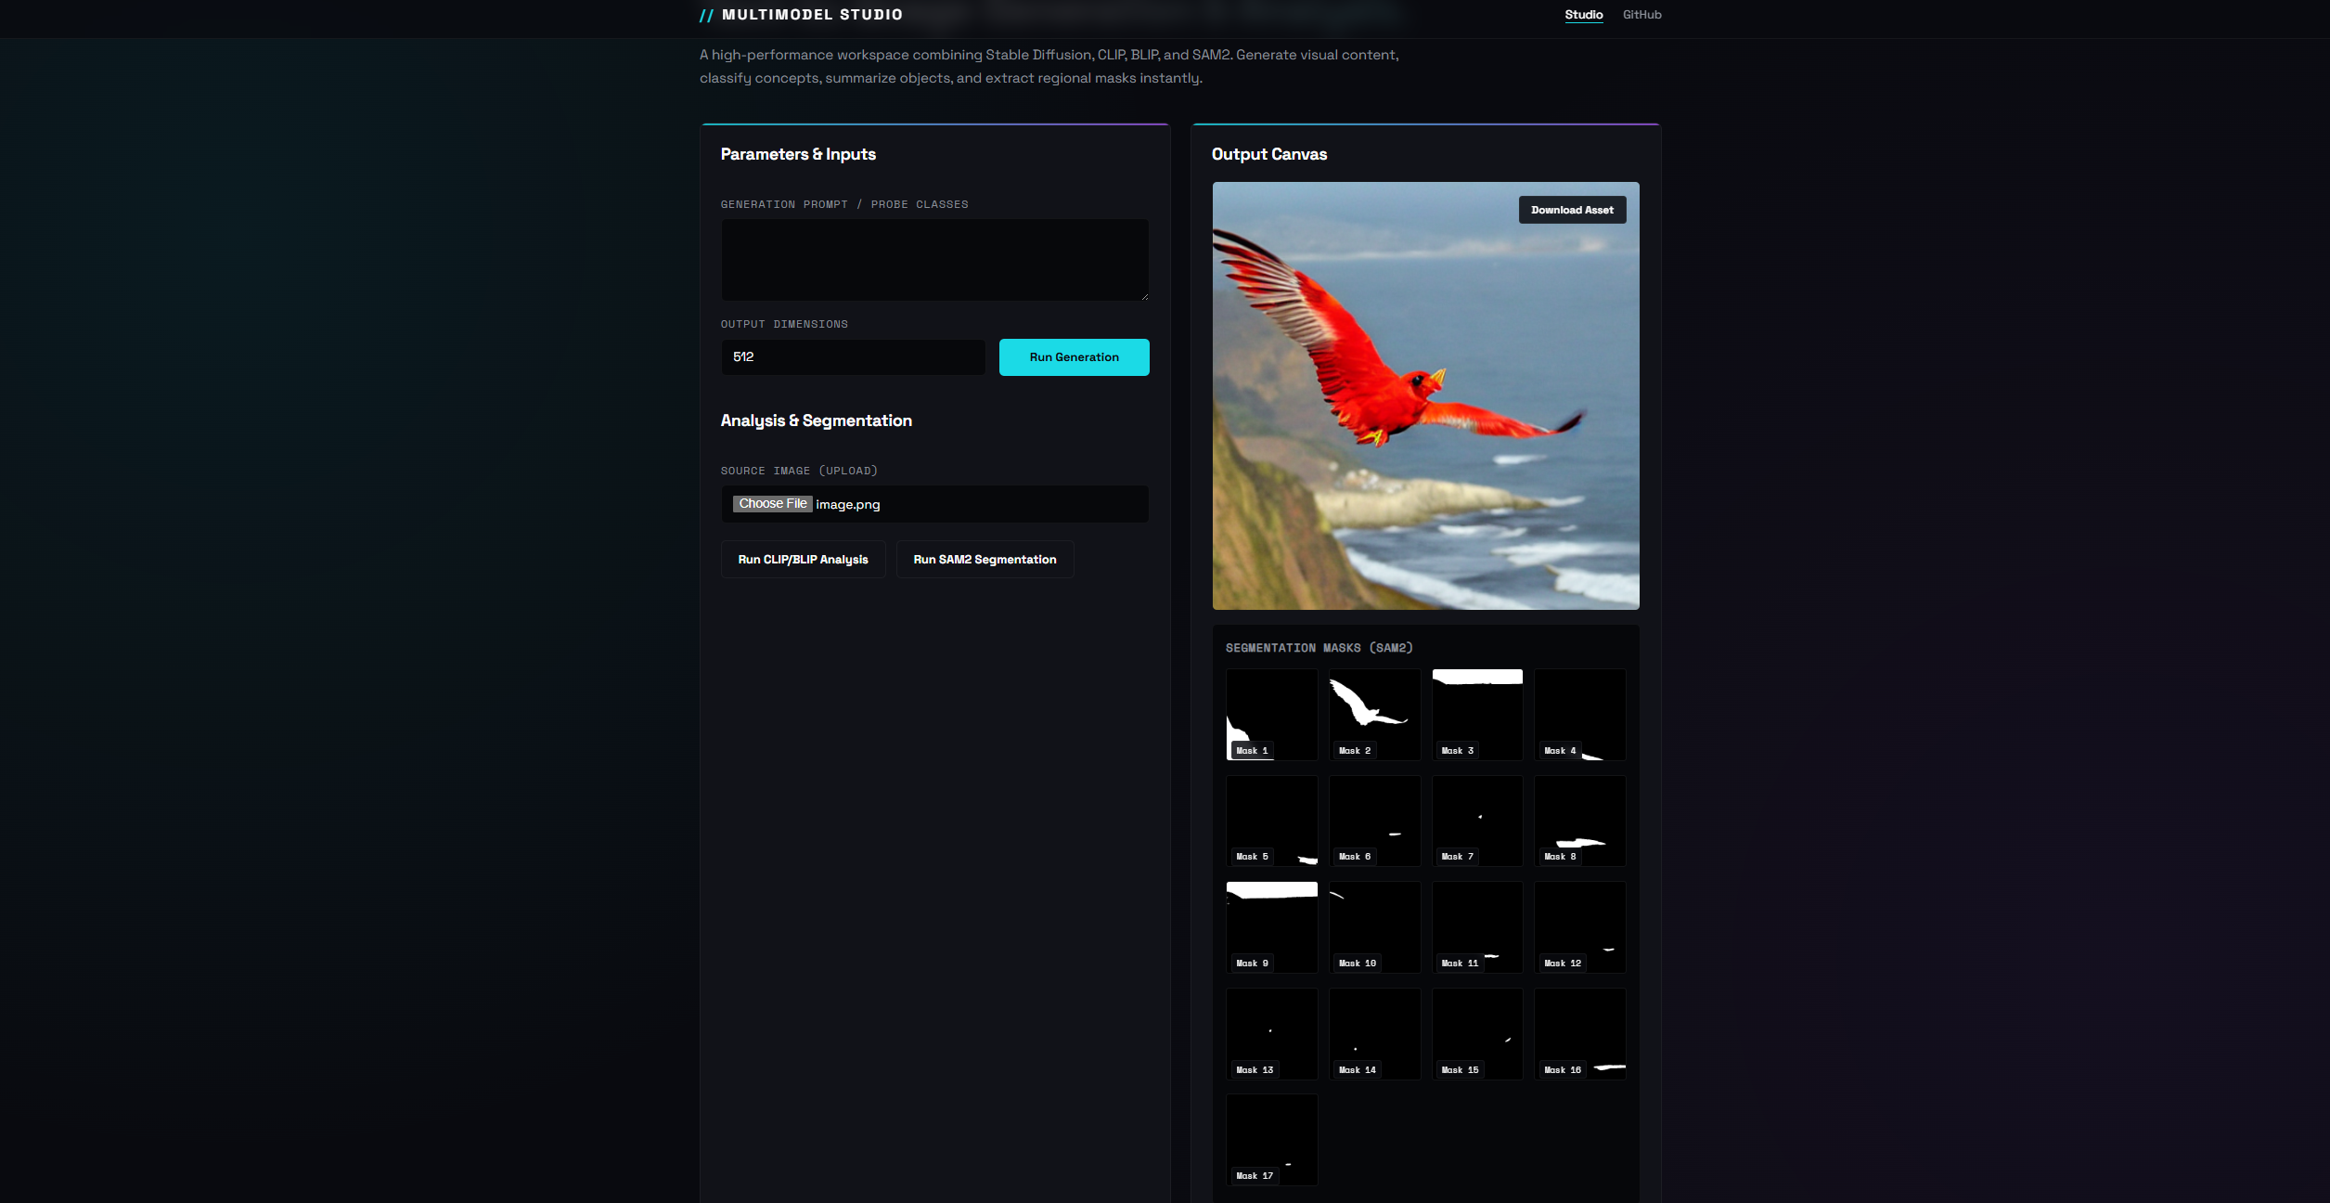View the Mask 8 thumbnail
The height and width of the screenshot is (1203, 2330).
coord(1579,821)
